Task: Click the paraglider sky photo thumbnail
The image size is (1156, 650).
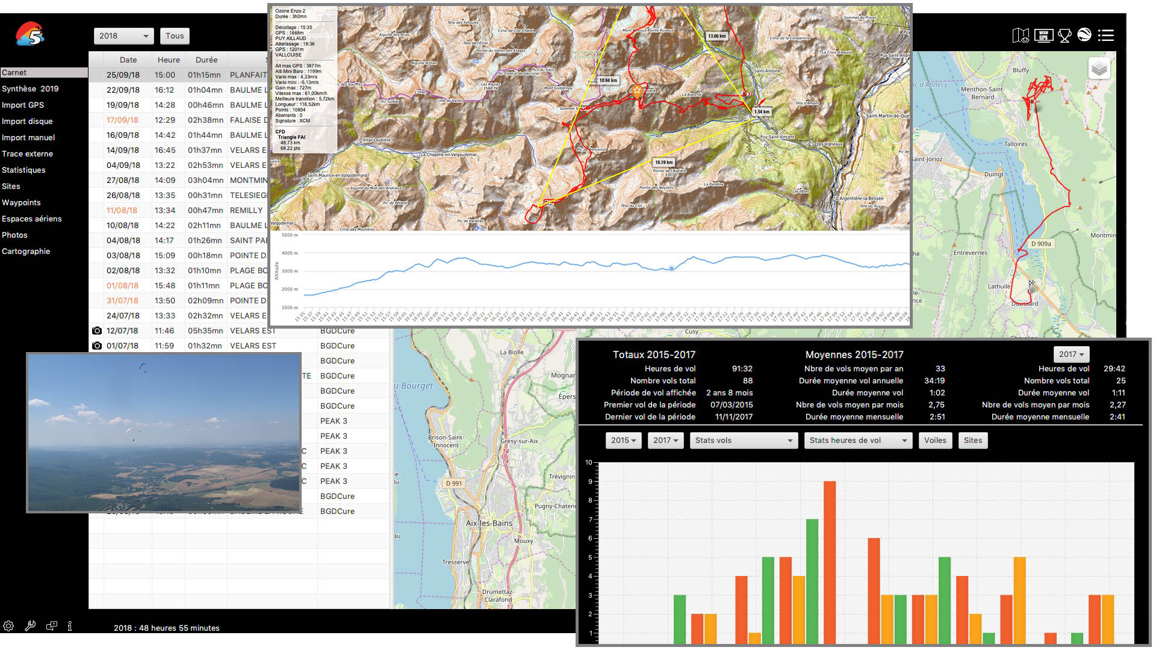Action: point(164,432)
